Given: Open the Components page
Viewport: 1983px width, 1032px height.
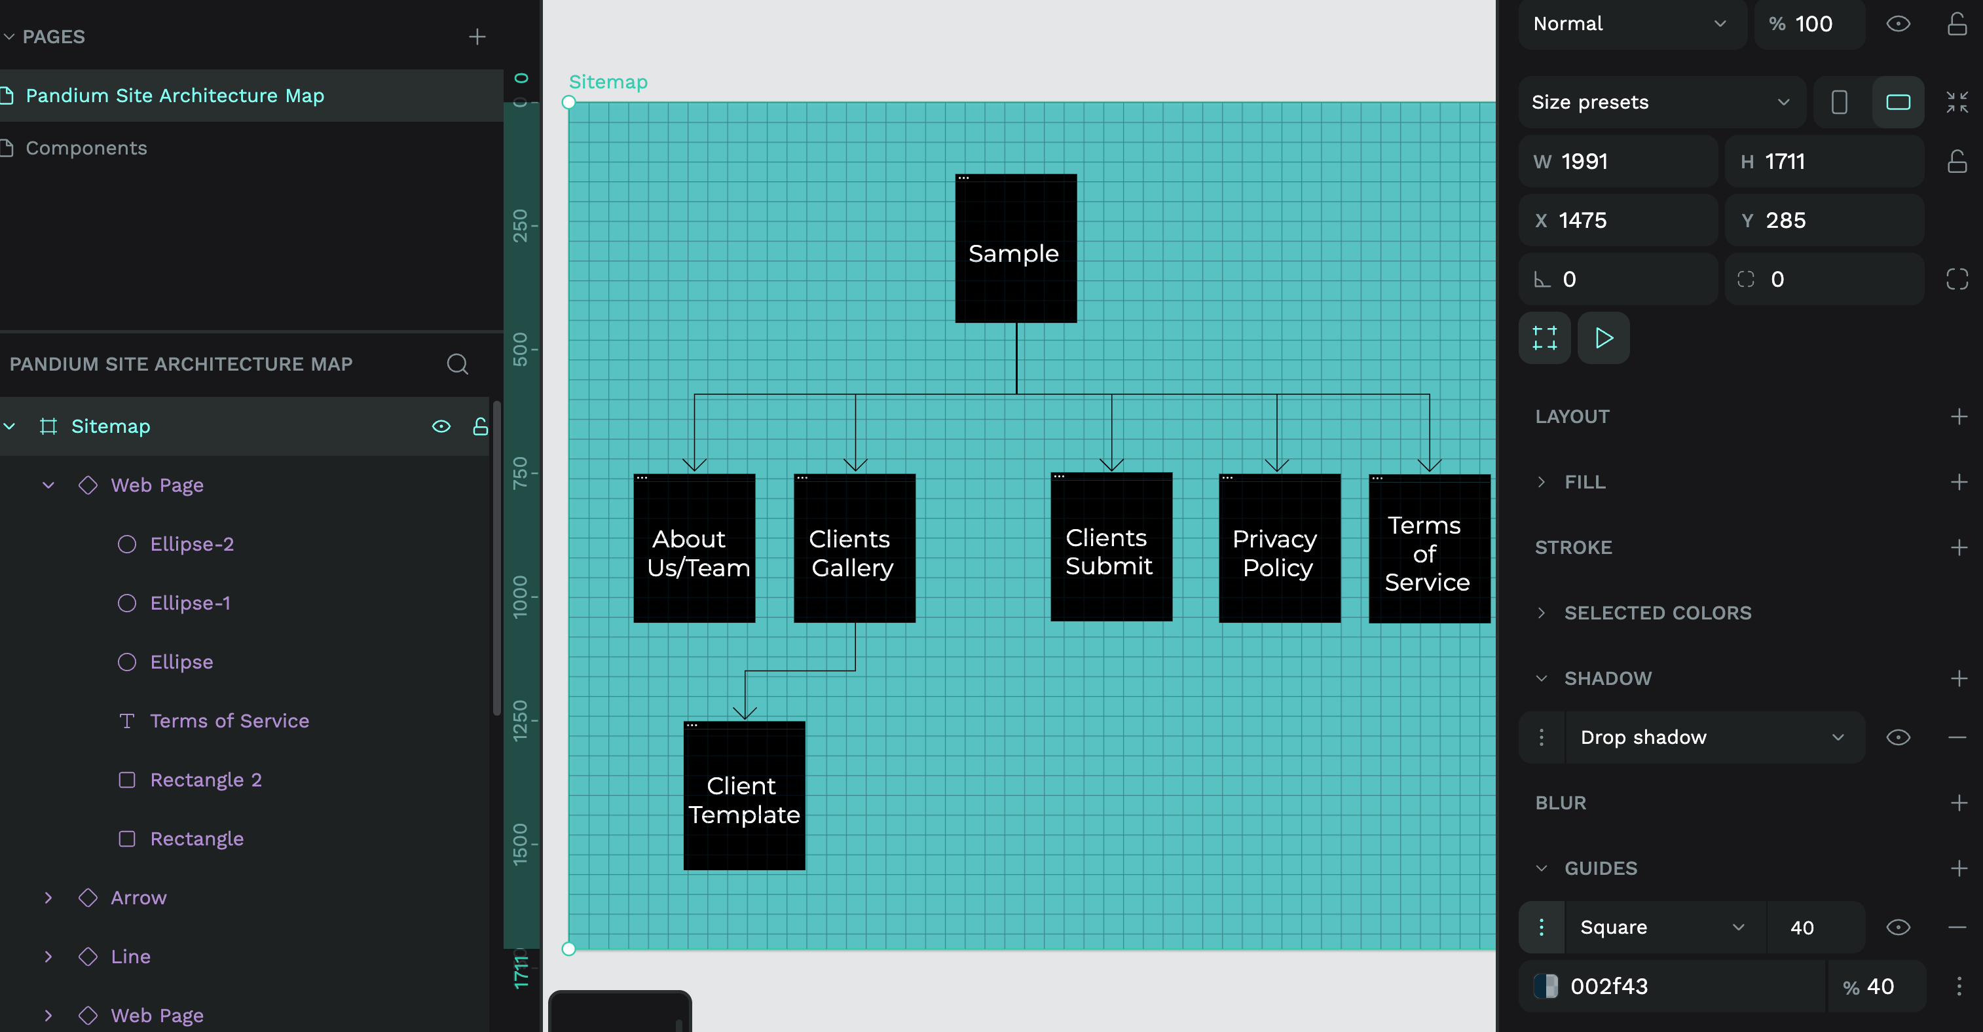Looking at the screenshot, I should (x=86, y=148).
